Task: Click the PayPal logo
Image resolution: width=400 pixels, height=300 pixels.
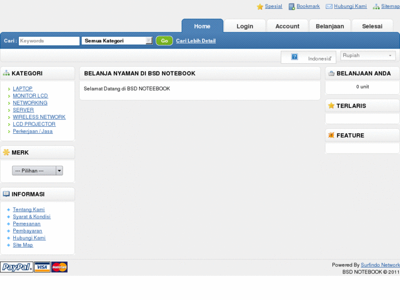Action: pos(17,267)
